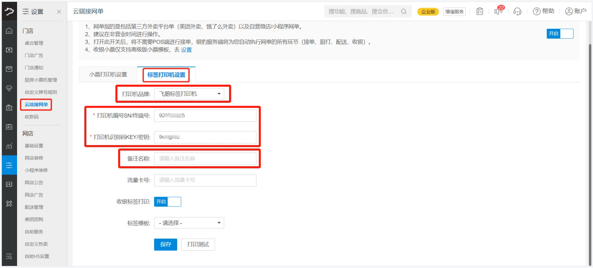Viewport: 593px width, 268px height.
Task: Click the customer service headset icon
Action: 517,11
